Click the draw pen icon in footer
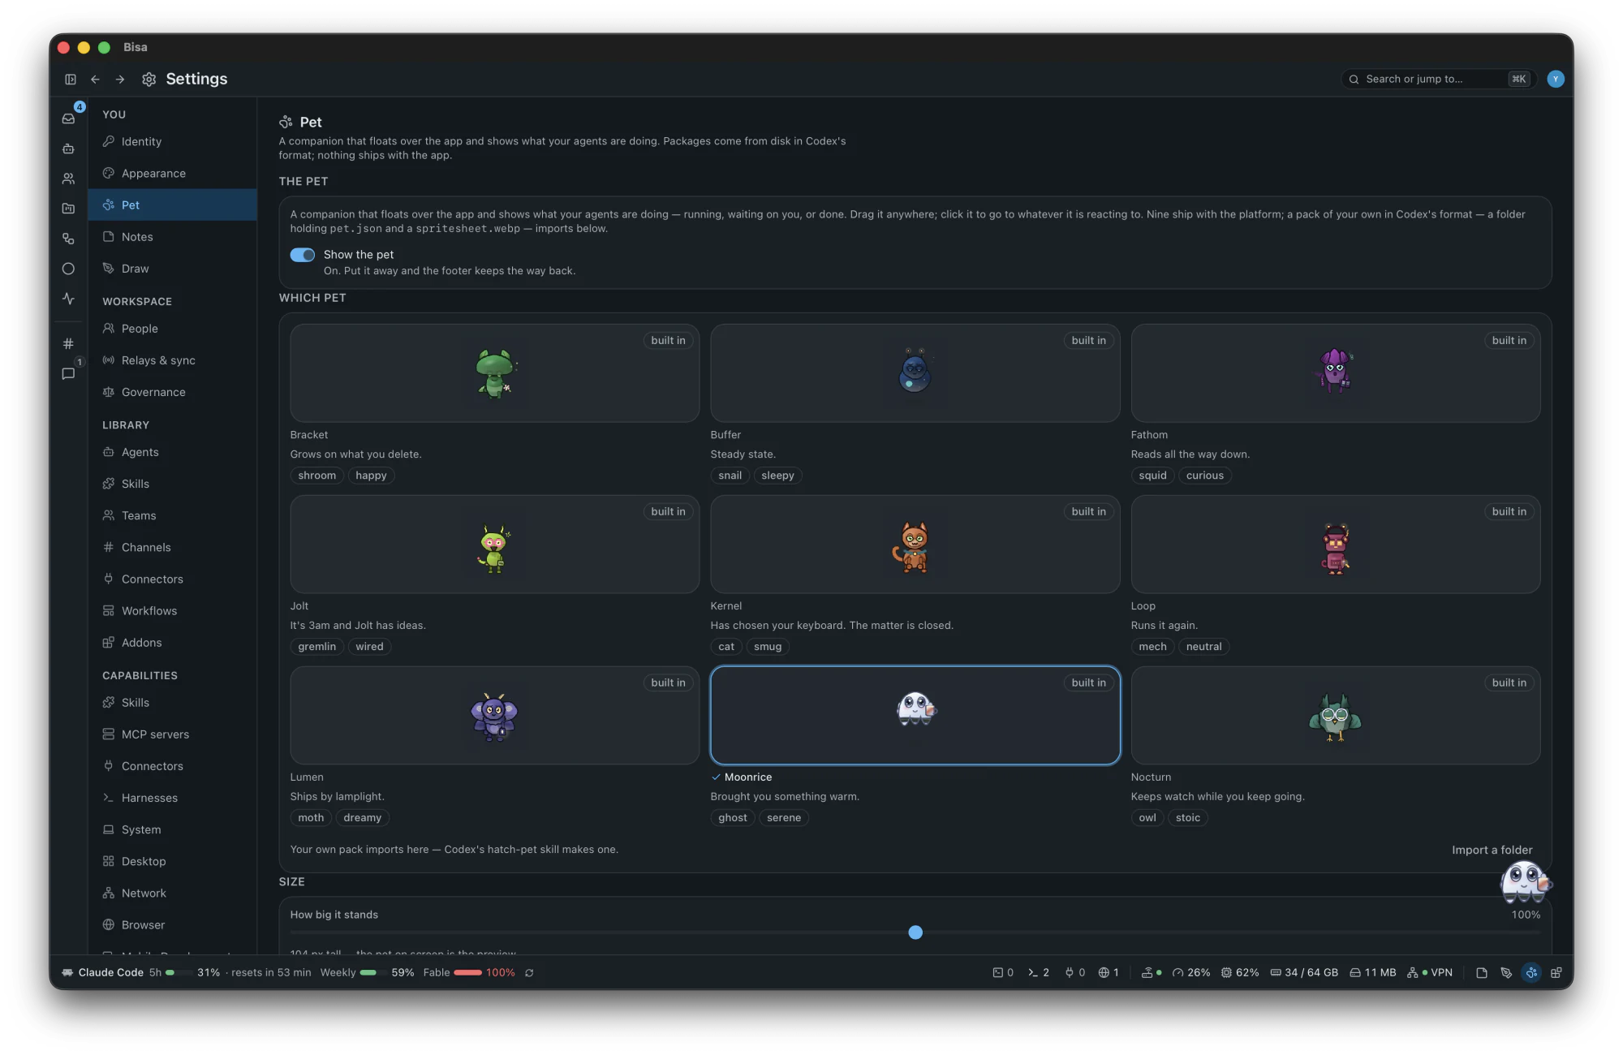Viewport: 1623px width, 1055px height. coord(1506,972)
